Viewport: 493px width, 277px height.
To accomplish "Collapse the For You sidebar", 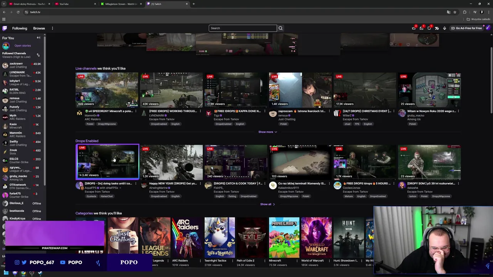I will pos(39,38).
